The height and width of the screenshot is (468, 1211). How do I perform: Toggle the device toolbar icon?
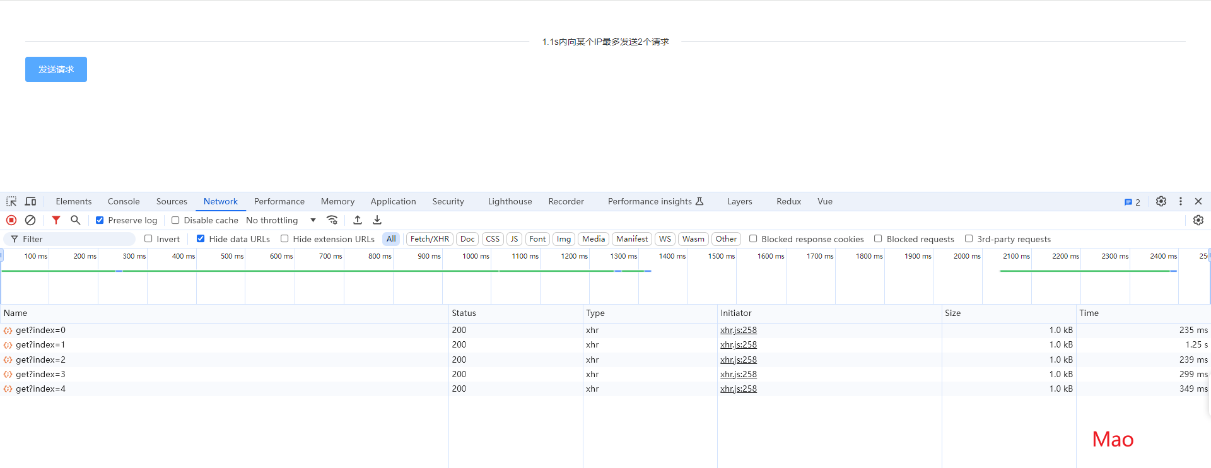pyautogui.click(x=30, y=201)
